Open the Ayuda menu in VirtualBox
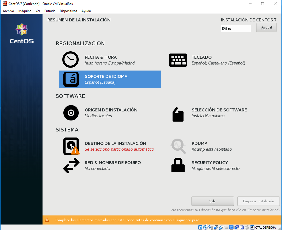 [86, 11]
